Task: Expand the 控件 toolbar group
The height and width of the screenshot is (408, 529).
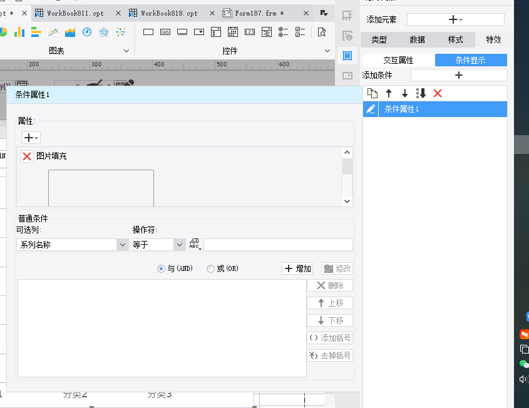Action: pos(327,51)
